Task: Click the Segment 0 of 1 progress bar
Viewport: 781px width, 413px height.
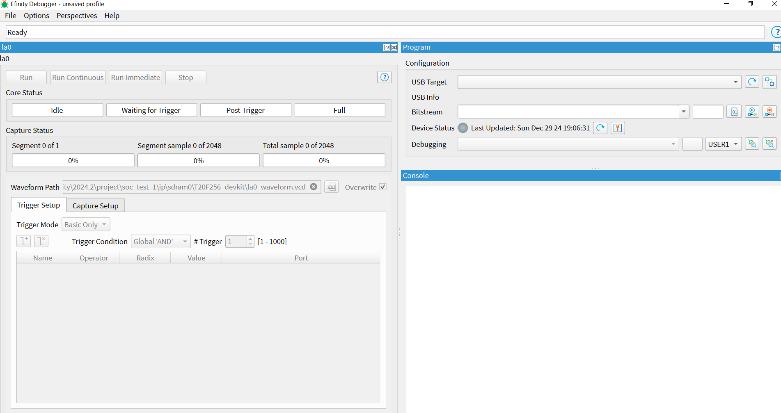Action: click(73, 160)
